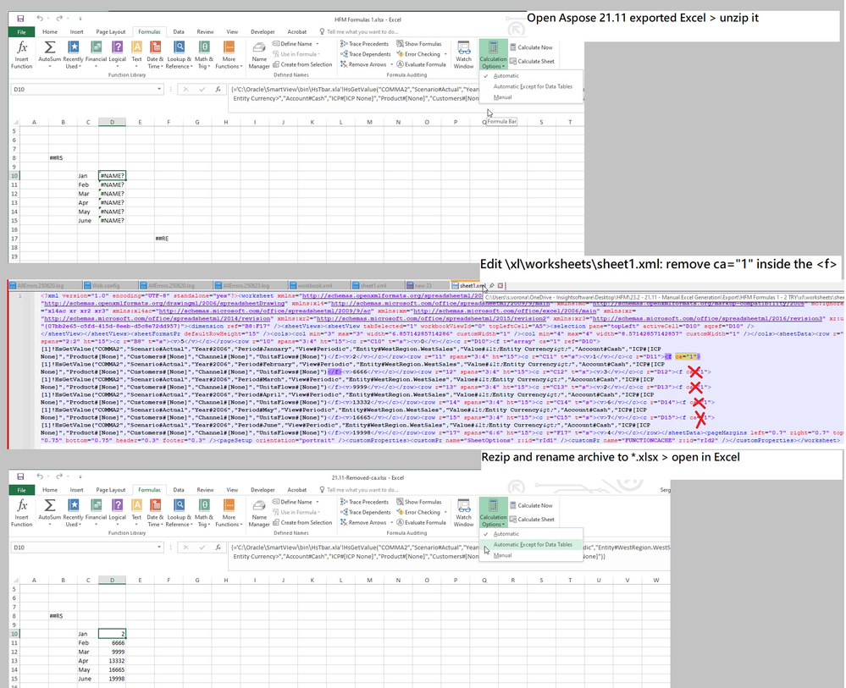
Task: Click ##RS cell in HFM Formulas sheet
Action: [x=63, y=158]
